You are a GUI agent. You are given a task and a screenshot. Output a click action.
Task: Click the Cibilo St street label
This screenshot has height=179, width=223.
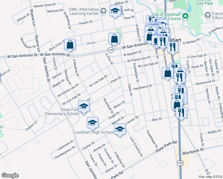[x=130, y=89]
